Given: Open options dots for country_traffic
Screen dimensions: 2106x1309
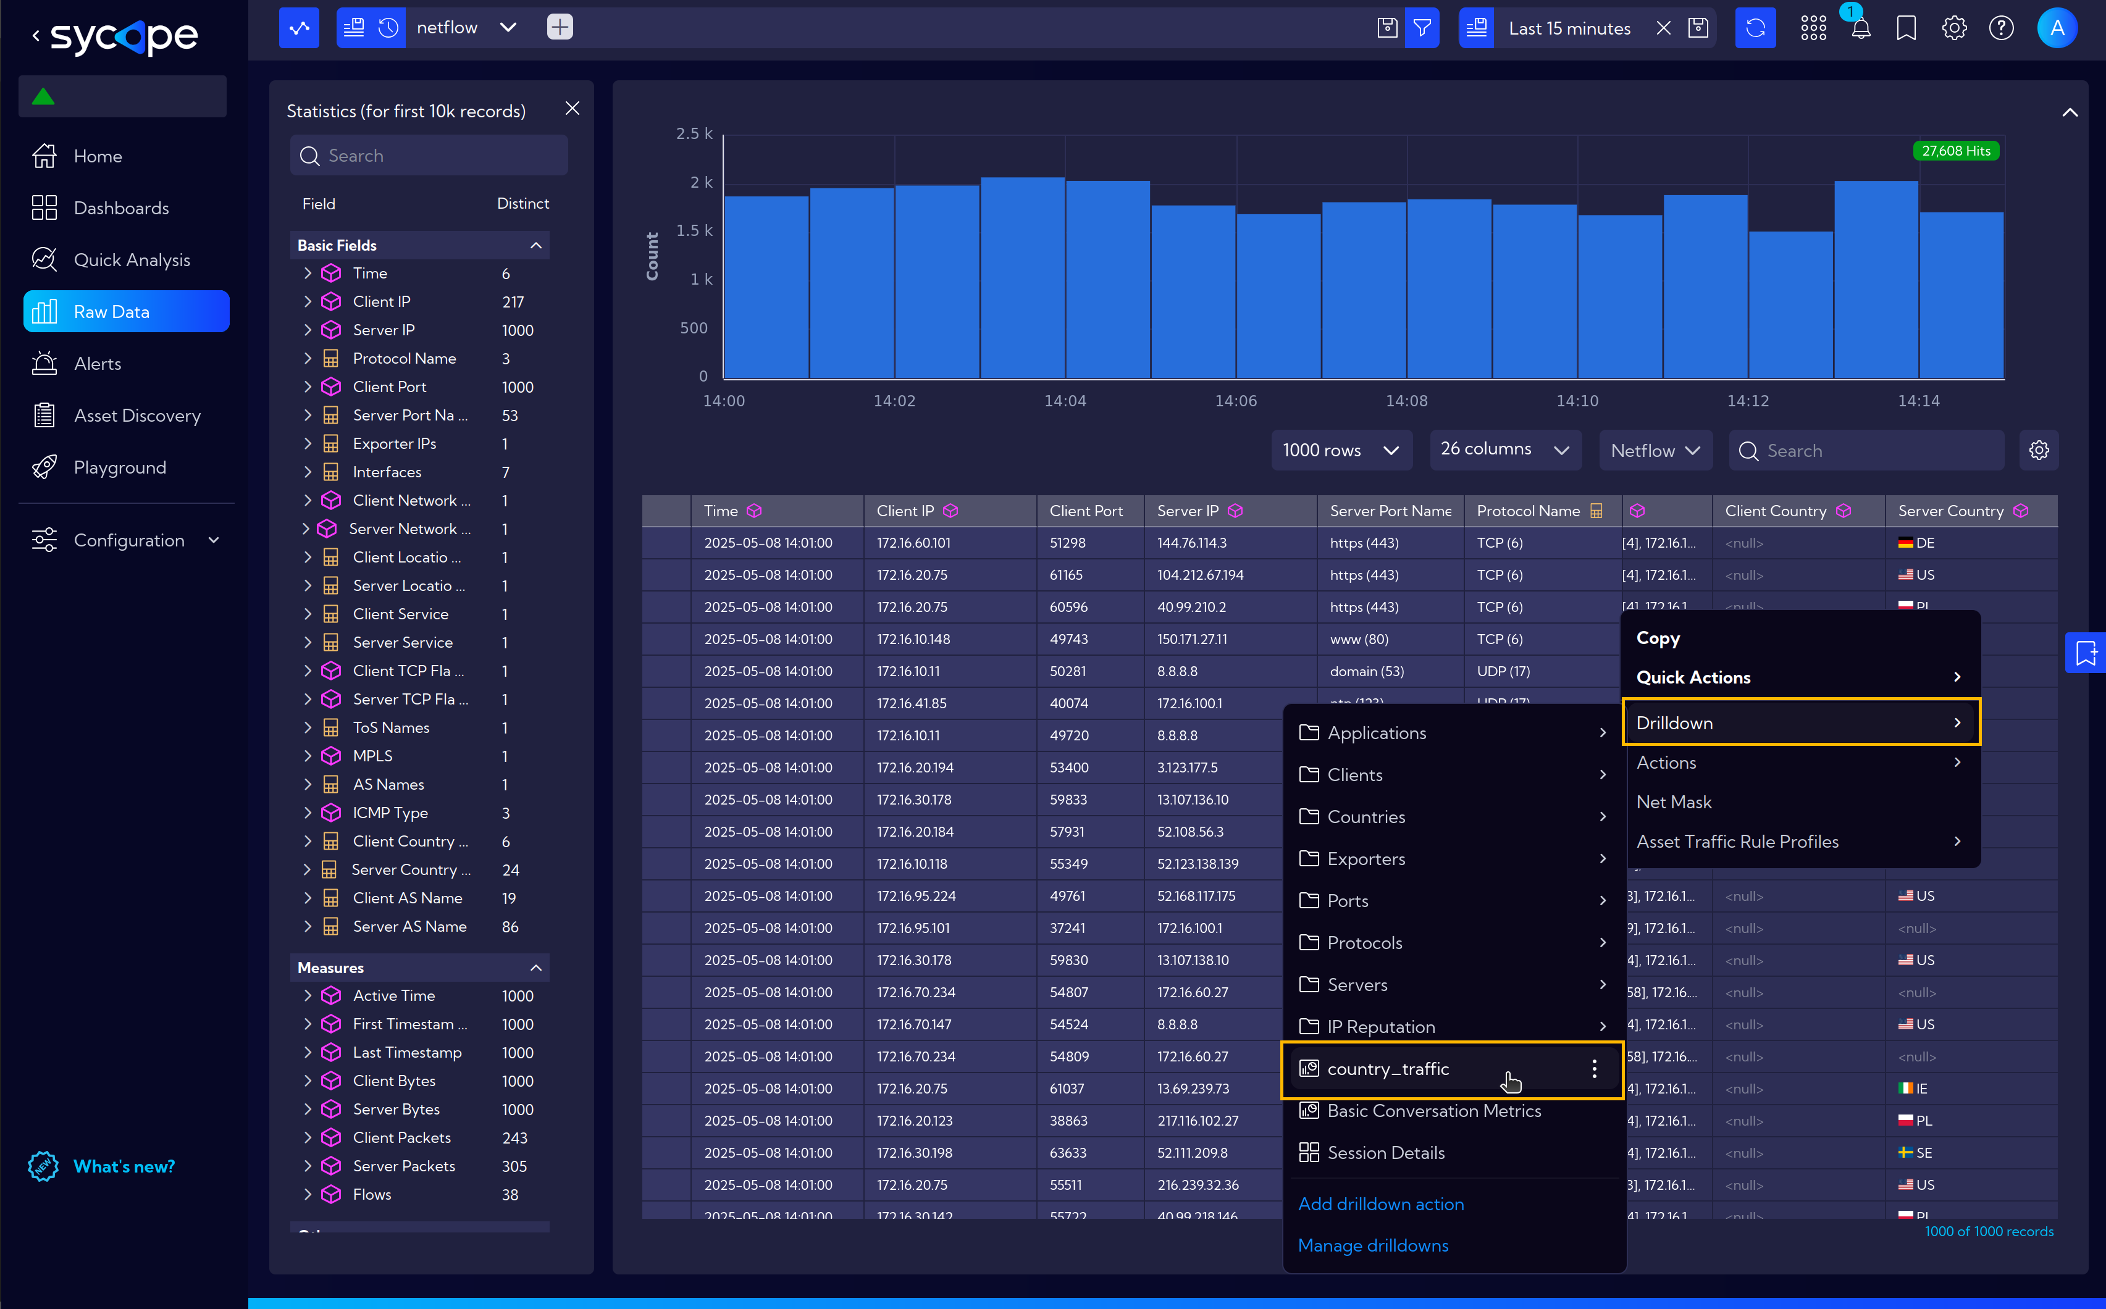Looking at the screenshot, I should [x=1594, y=1069].
